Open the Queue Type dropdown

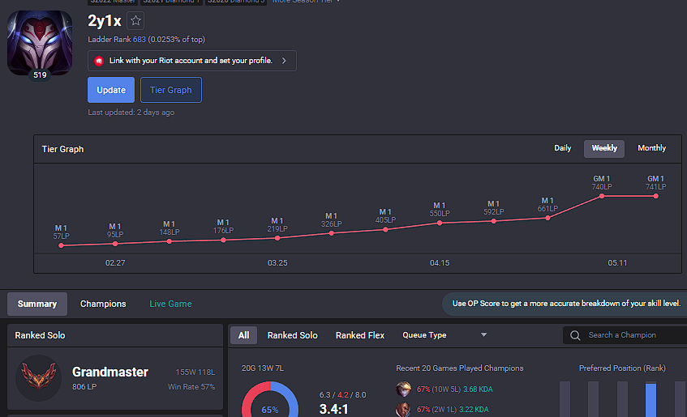click(444, 335)
